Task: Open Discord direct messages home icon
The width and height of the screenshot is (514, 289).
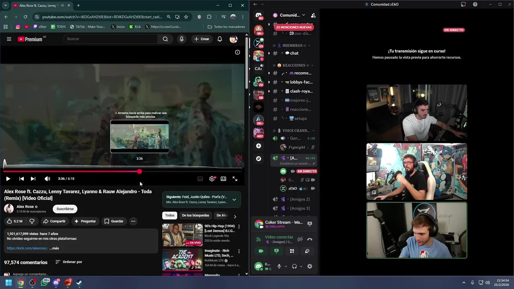Action: [x=259, y=15]
